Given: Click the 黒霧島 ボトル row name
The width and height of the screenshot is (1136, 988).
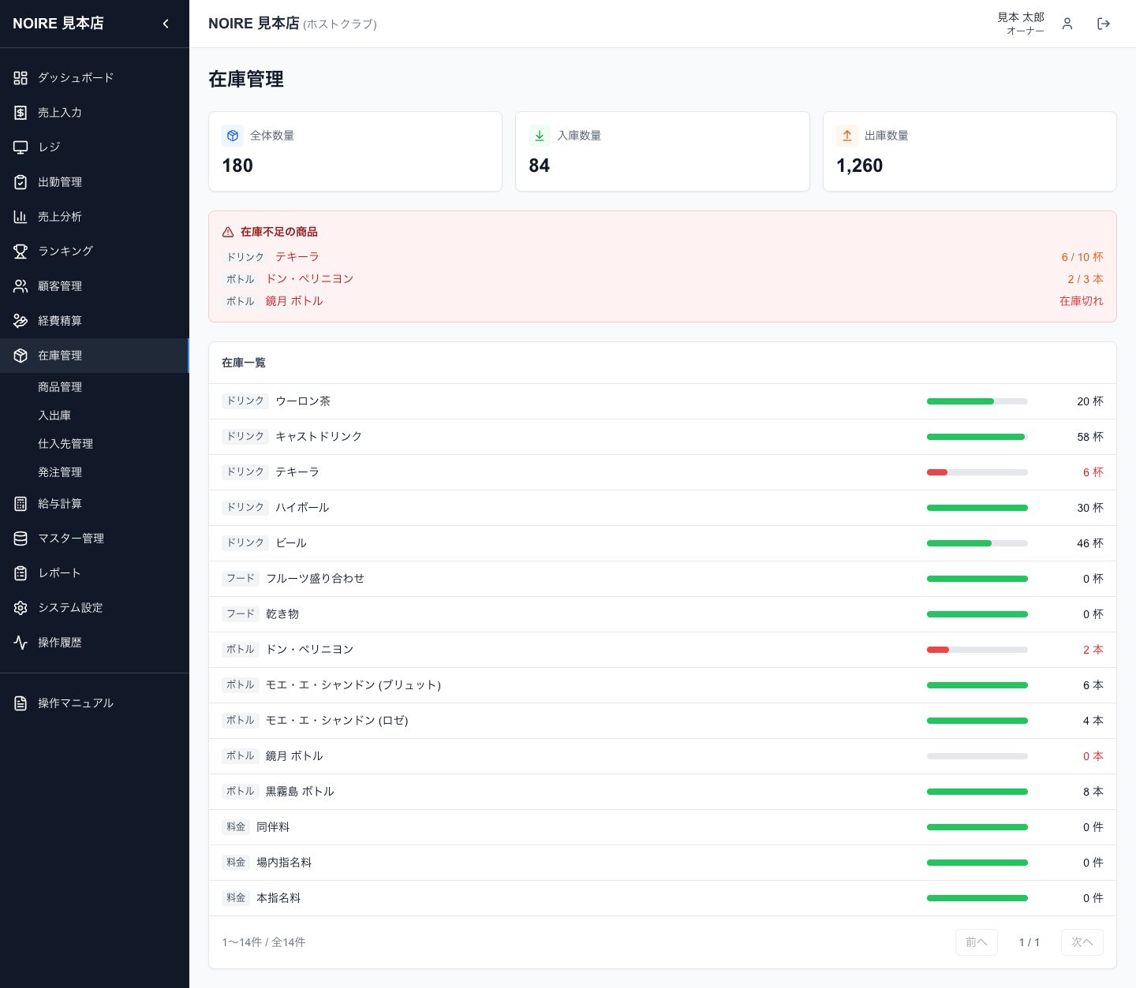Looking at the screenshot, I should (300, 792).
